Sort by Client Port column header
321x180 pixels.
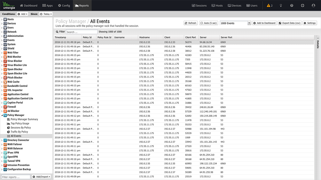pos(191,37)
